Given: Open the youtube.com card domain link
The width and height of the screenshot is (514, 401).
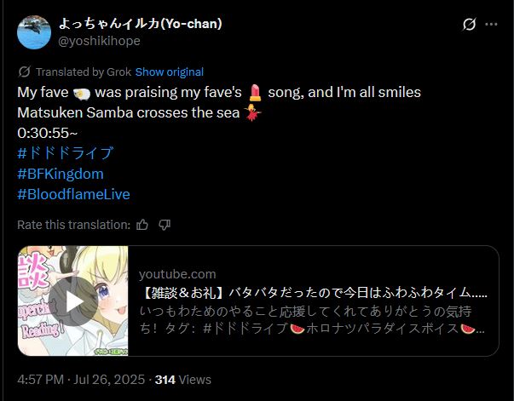Looking at the screenshot, I should [177, 274].
